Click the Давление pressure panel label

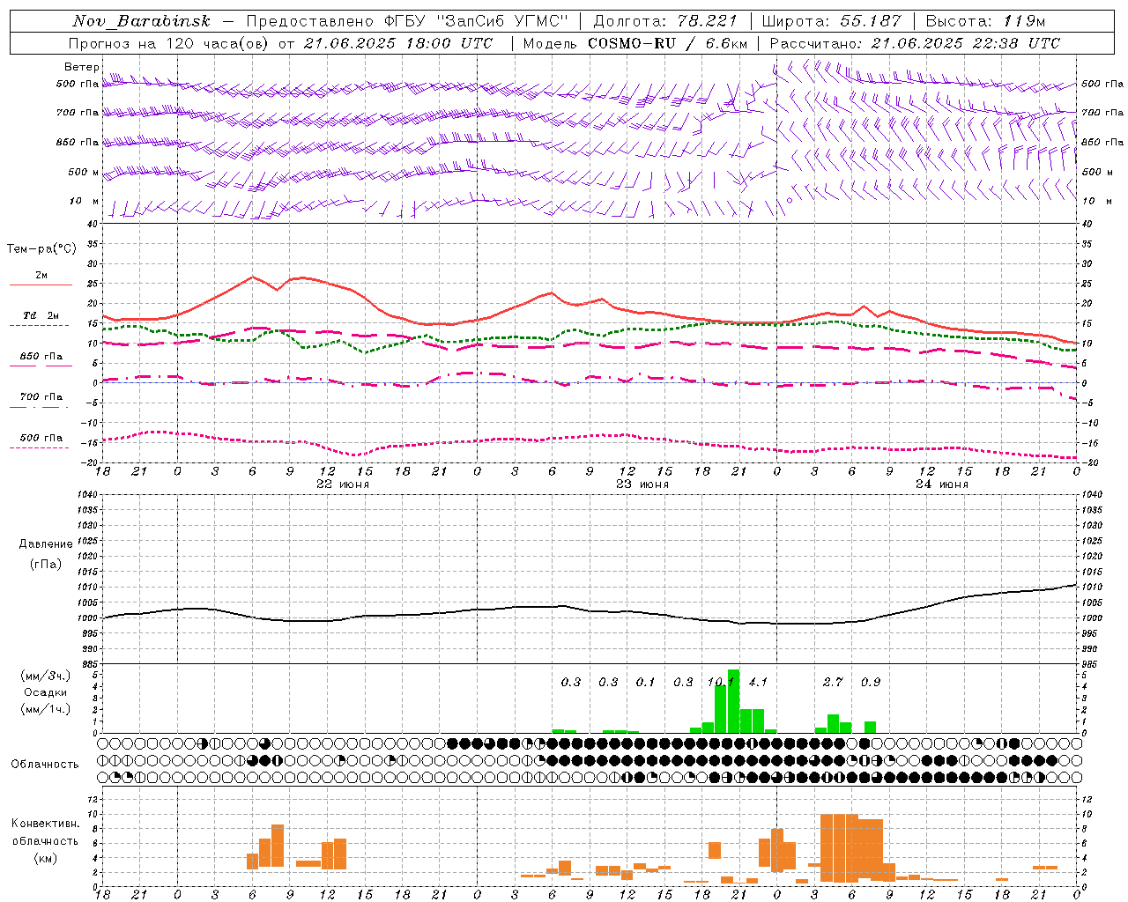coord(46,544)
